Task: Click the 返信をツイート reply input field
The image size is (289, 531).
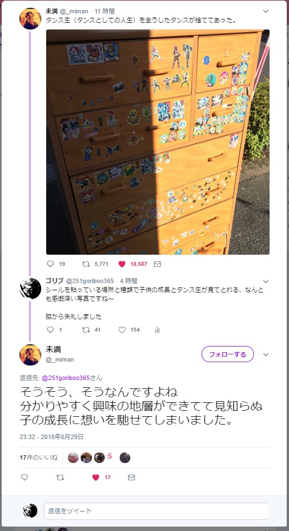Action: [156, 511]
